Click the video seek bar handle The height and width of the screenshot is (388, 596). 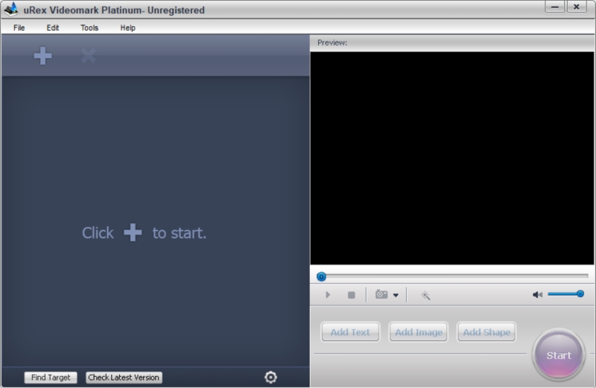[321, 276]
